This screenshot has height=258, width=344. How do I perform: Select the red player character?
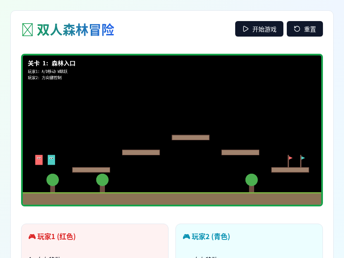39,160
